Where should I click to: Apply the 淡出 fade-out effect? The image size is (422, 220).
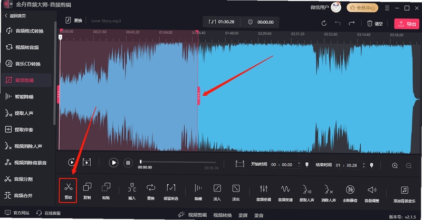tap(236, 192)
